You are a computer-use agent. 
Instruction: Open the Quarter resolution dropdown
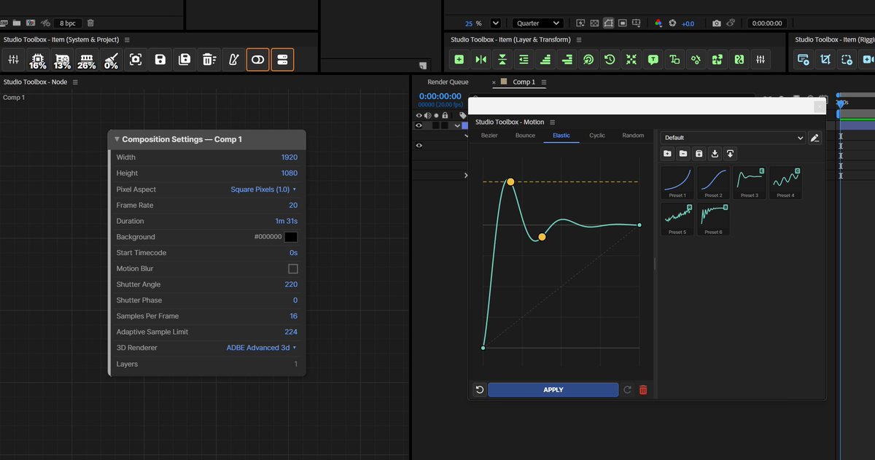(537, 23)
